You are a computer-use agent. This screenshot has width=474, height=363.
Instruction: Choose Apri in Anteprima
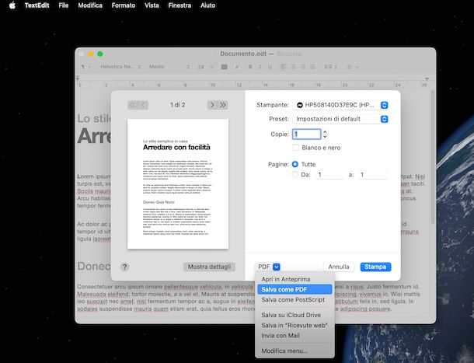point(295,279)
